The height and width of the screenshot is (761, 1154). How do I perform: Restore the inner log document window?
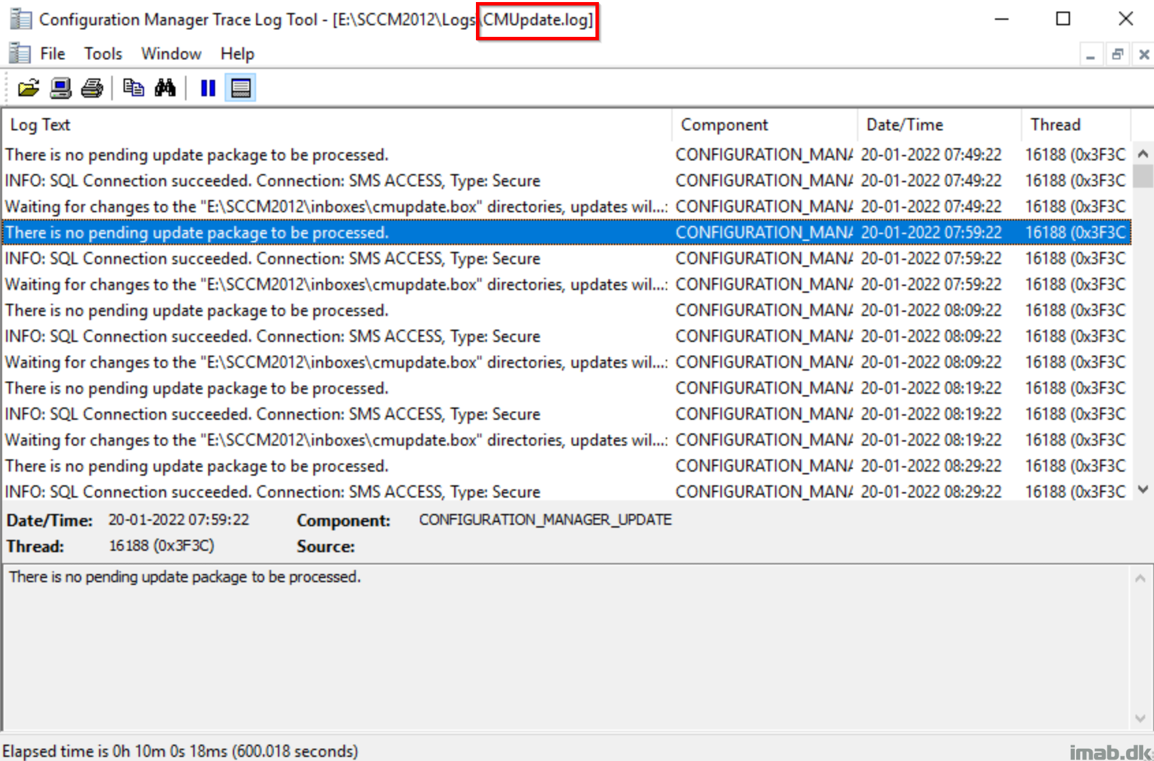tap(1117, 54)
